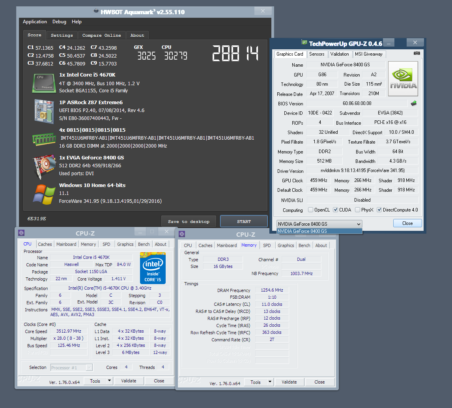Click the HWBOT Aquamark title bar icon
This screenshot has height=408, width=452.
[x=96, y=11]
